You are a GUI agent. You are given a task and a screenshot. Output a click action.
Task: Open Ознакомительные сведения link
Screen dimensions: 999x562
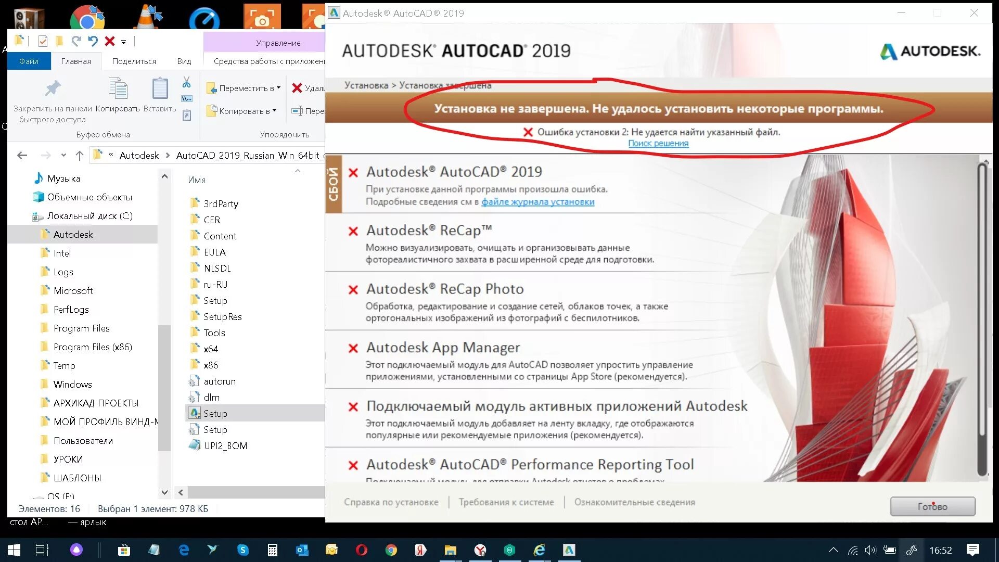click(x=634, y=502)
